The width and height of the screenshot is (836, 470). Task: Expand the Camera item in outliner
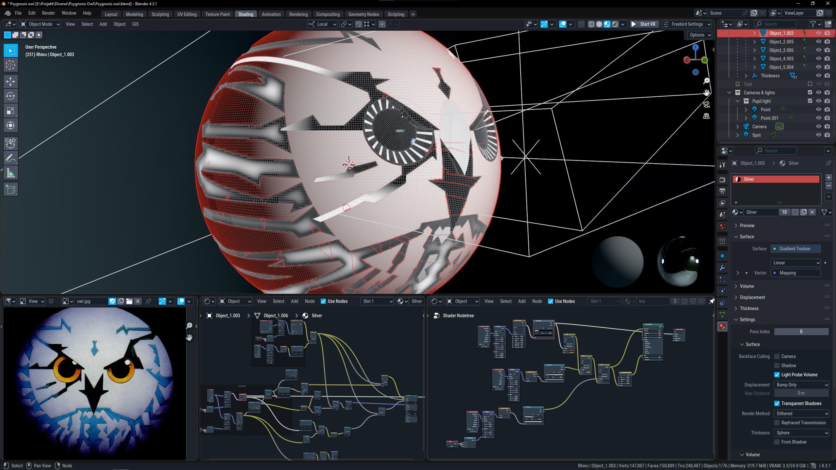737,127
